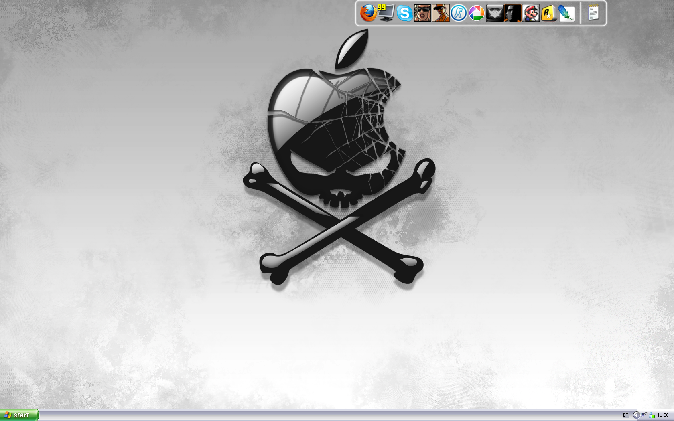Start Counter-Strike from the dock

click(x=459, y=13)
